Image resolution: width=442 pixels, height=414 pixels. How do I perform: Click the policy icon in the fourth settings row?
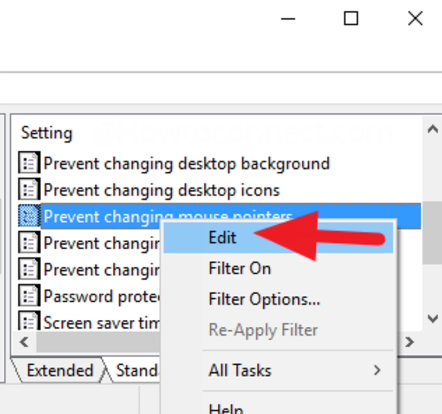pos(29,243)
